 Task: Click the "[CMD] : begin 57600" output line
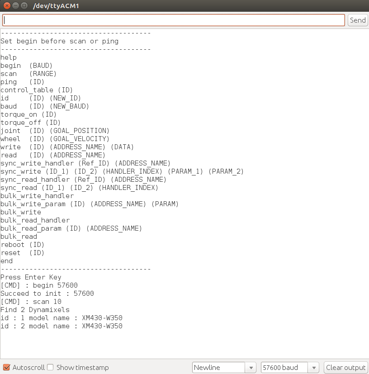39,285
